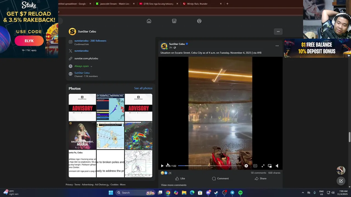Open the post's reactions count 2K
Image resolution: width=351 pixels, height=197 pixels.
click(166, 173)
